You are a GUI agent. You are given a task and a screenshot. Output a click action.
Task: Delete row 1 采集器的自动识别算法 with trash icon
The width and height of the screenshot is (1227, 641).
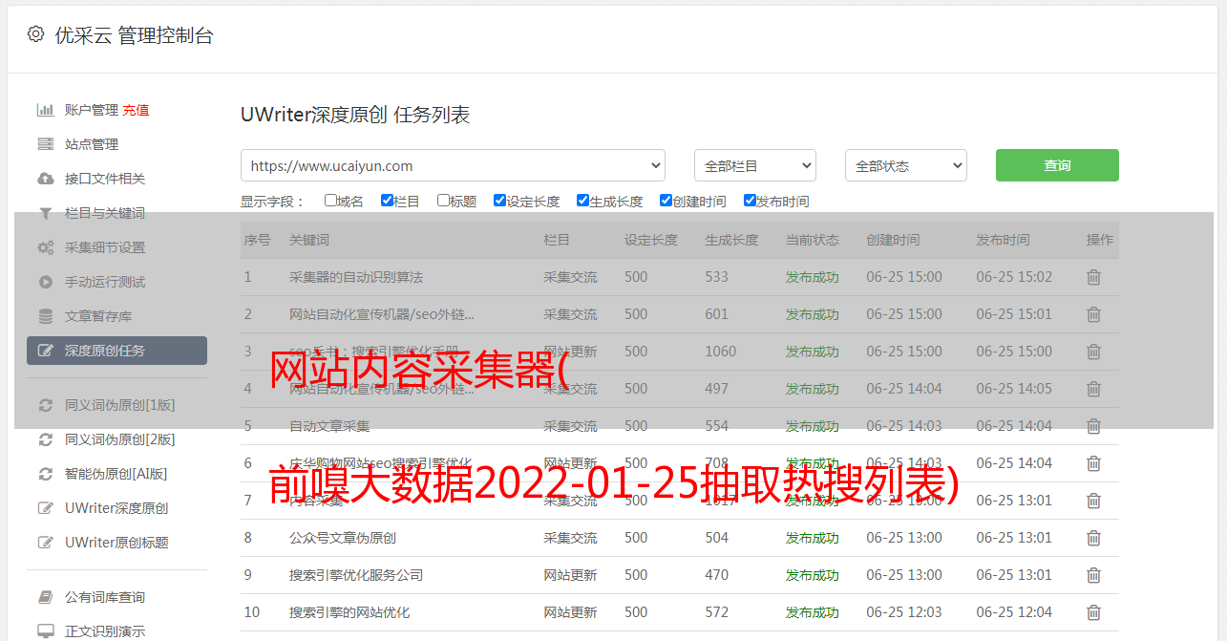[x=1094, y=277]
